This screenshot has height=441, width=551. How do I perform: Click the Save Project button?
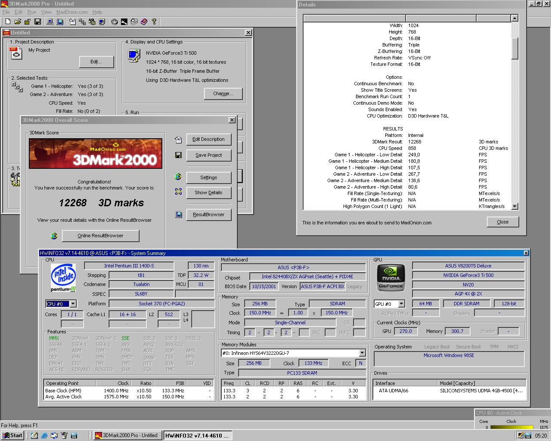pos(209,155)
